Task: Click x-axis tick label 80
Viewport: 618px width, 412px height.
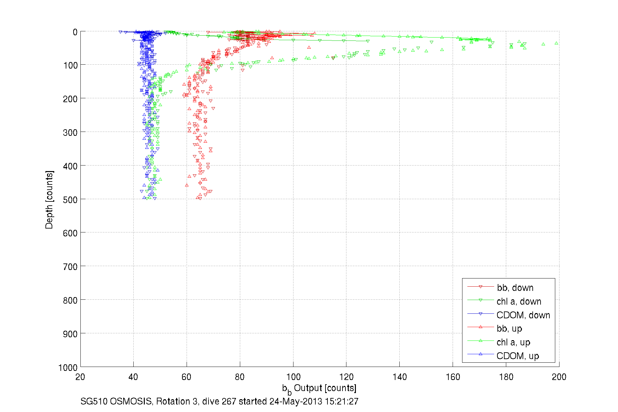Action: click(x=240, y=377)
